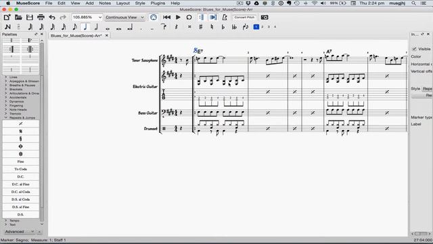Open the zoom level 105.885% dropdown
The width and height of the screenshot is (433, 244).
87,17
